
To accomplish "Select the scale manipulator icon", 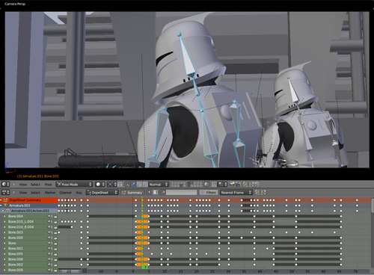I will pyautogui.click(x=145, y=185).
